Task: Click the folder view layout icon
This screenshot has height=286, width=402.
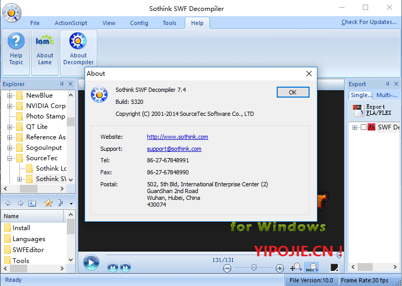Action: [61, 203]
